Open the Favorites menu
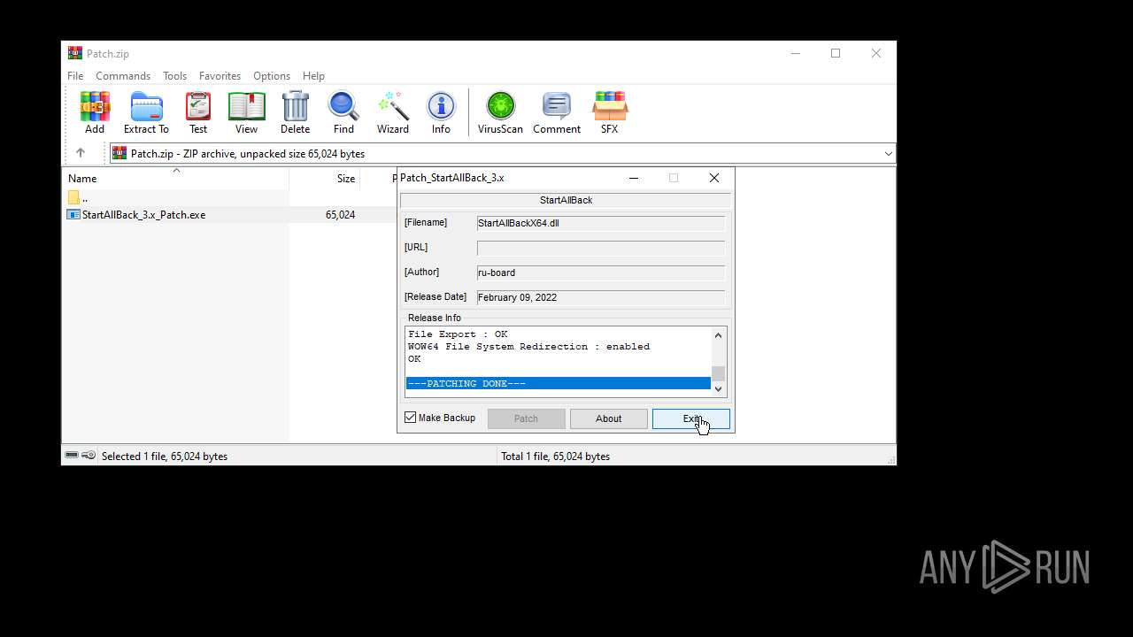Screen dimensions: 1133x637 pyautogui.click(x=220, y=76)
